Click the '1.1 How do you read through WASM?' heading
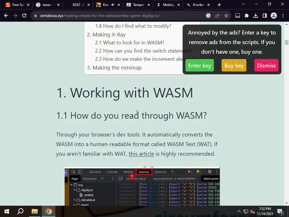 coord(132,116)
